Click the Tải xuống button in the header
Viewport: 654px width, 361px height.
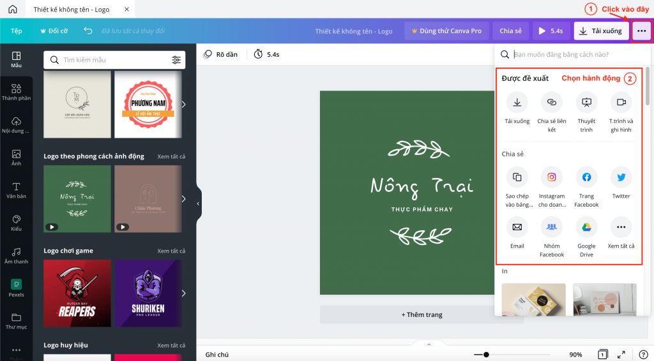(601, 31)
